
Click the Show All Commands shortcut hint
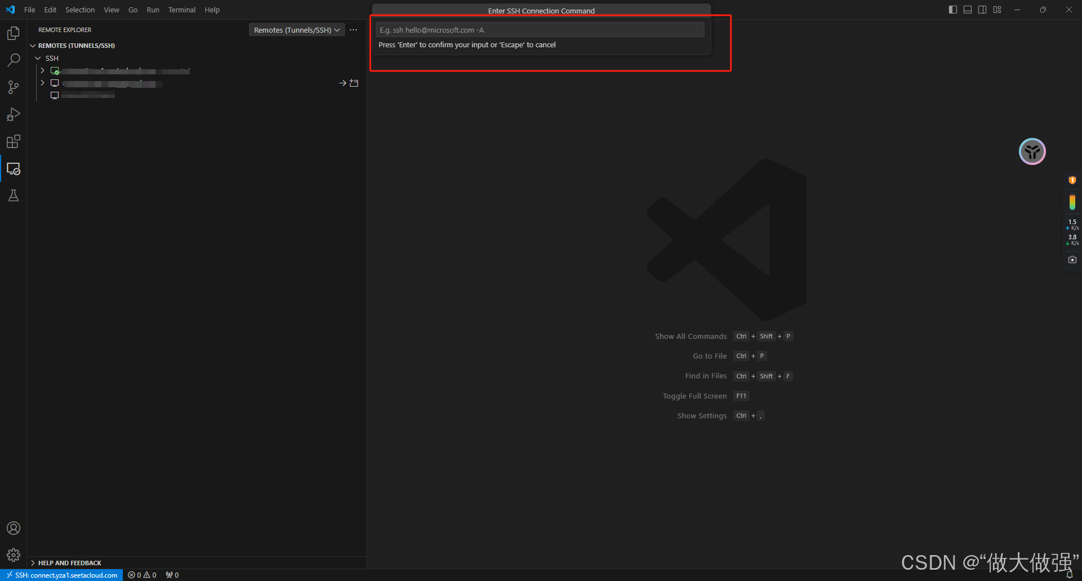[724, 336]
